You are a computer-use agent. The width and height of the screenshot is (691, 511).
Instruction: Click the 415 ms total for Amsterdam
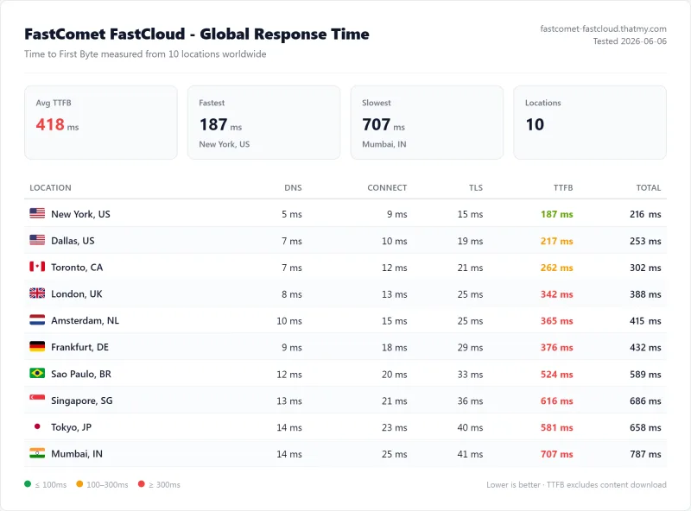[645, 321]
